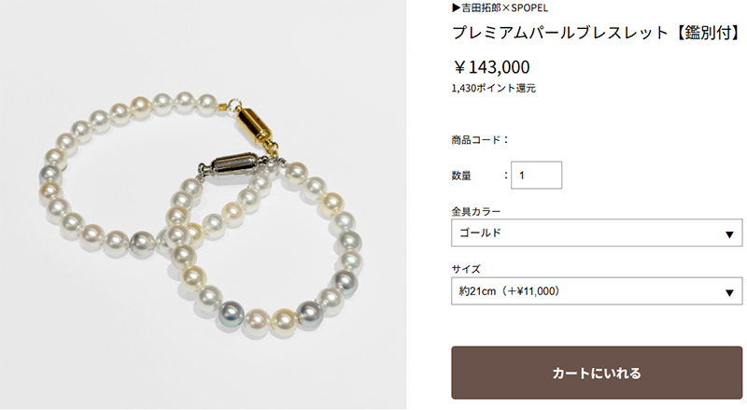Click the arrow on the ゴールド dropdown

pos(729,234)
